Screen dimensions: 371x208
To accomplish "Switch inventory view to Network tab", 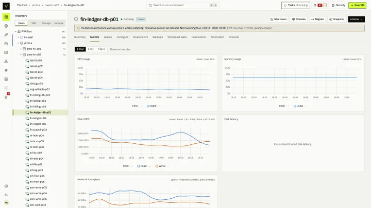I will 59,23.
